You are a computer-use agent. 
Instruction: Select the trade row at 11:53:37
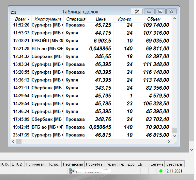[x=91, y=33]
